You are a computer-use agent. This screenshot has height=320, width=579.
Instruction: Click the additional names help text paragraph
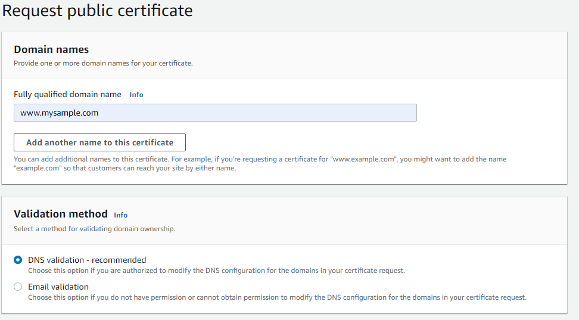260,163
